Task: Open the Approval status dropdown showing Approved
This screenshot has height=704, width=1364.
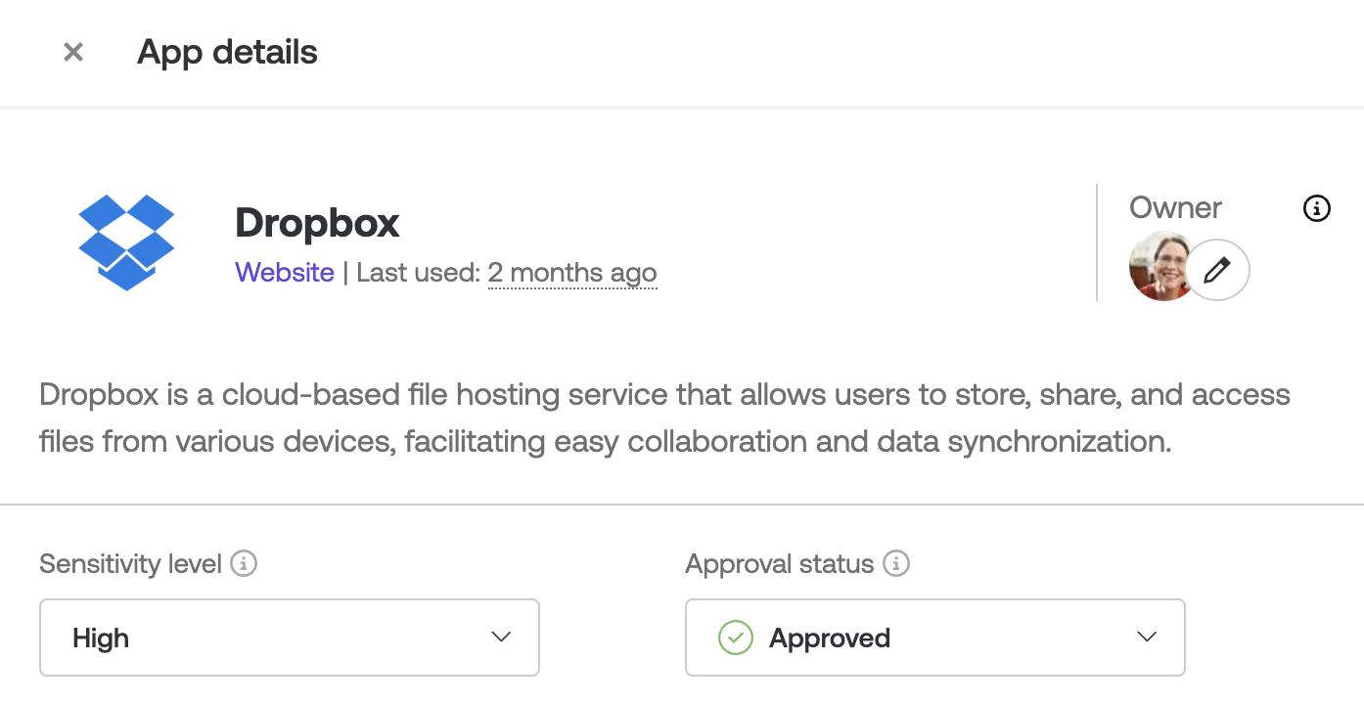Action: (935, 638)
